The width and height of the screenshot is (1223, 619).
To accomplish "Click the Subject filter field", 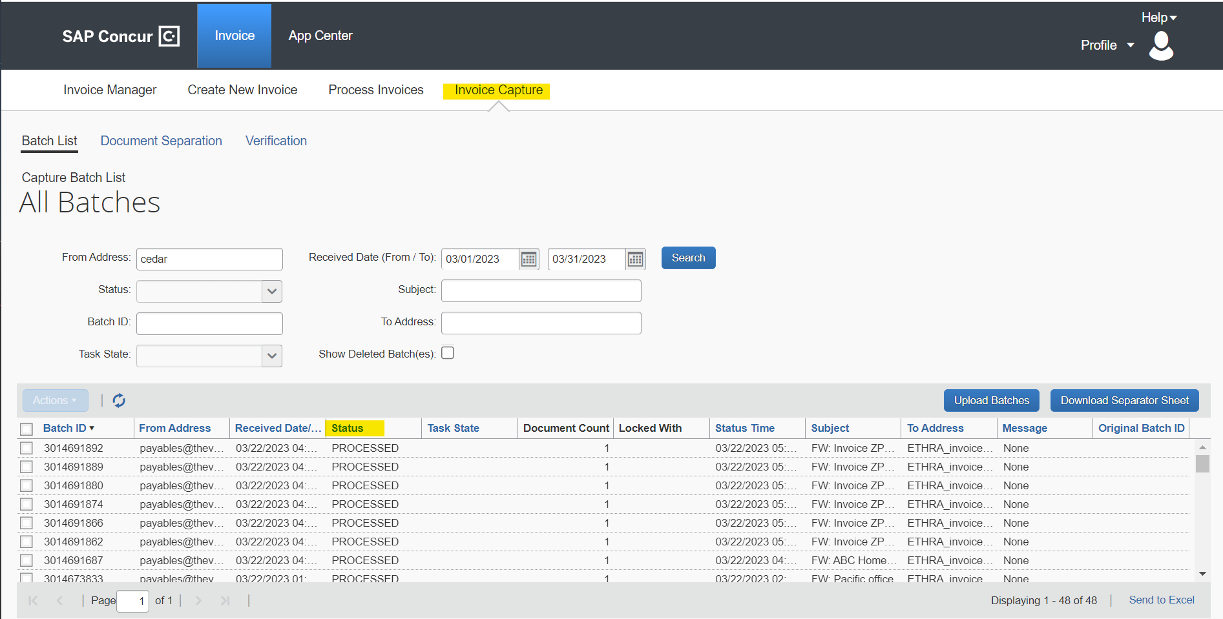I will click(541, 290).
